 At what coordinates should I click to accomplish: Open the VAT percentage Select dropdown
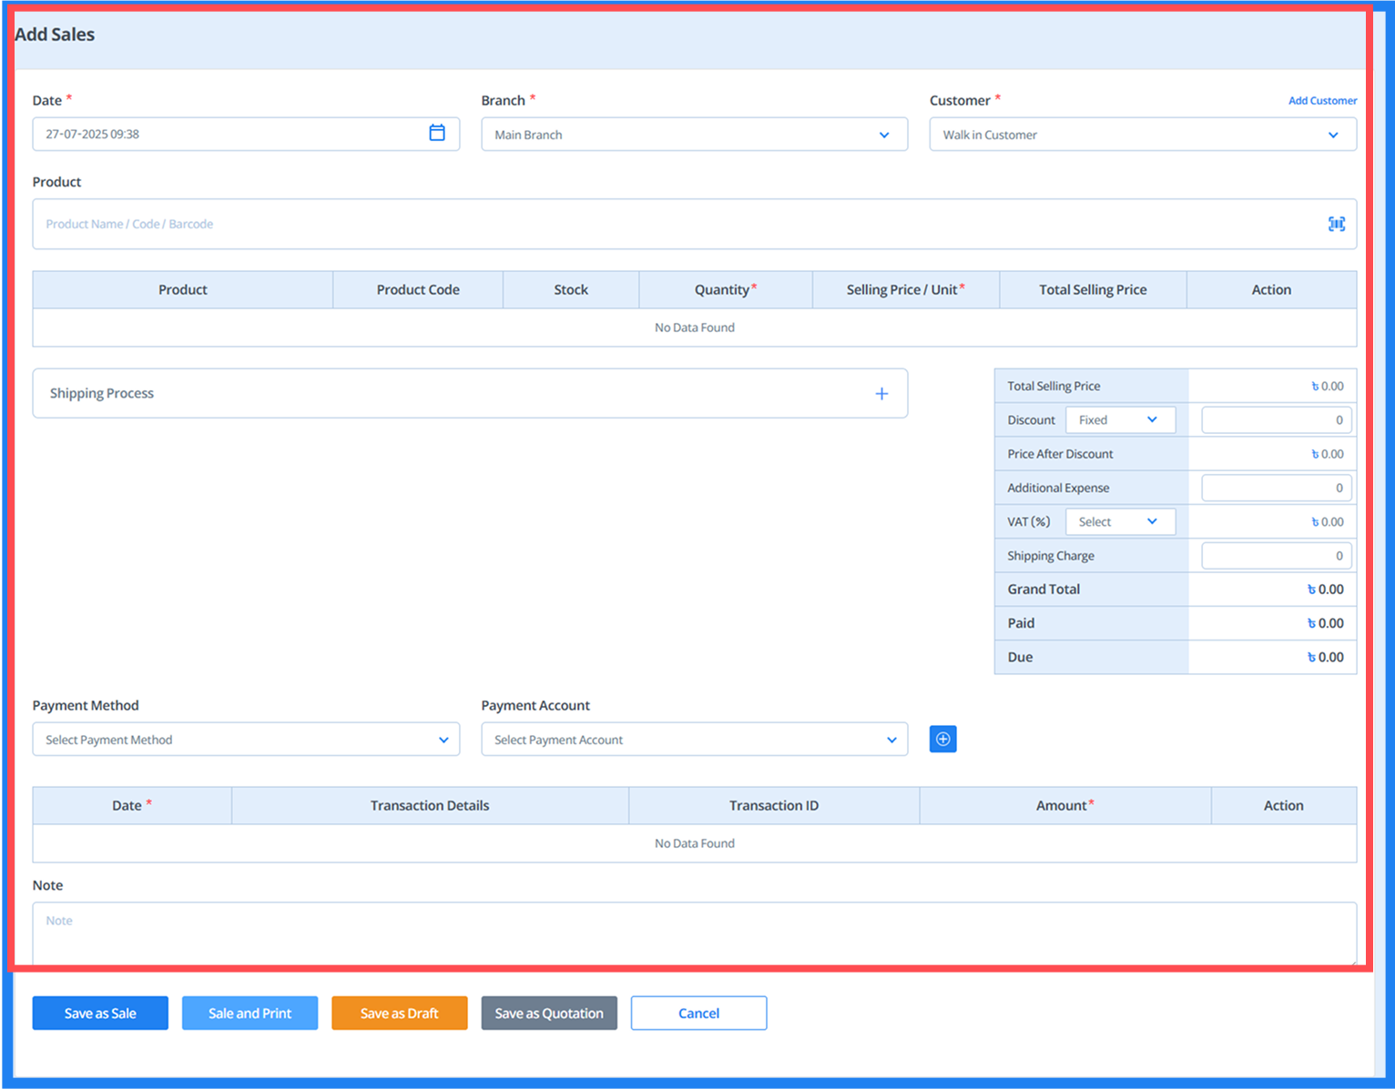tap(1120, 521)
